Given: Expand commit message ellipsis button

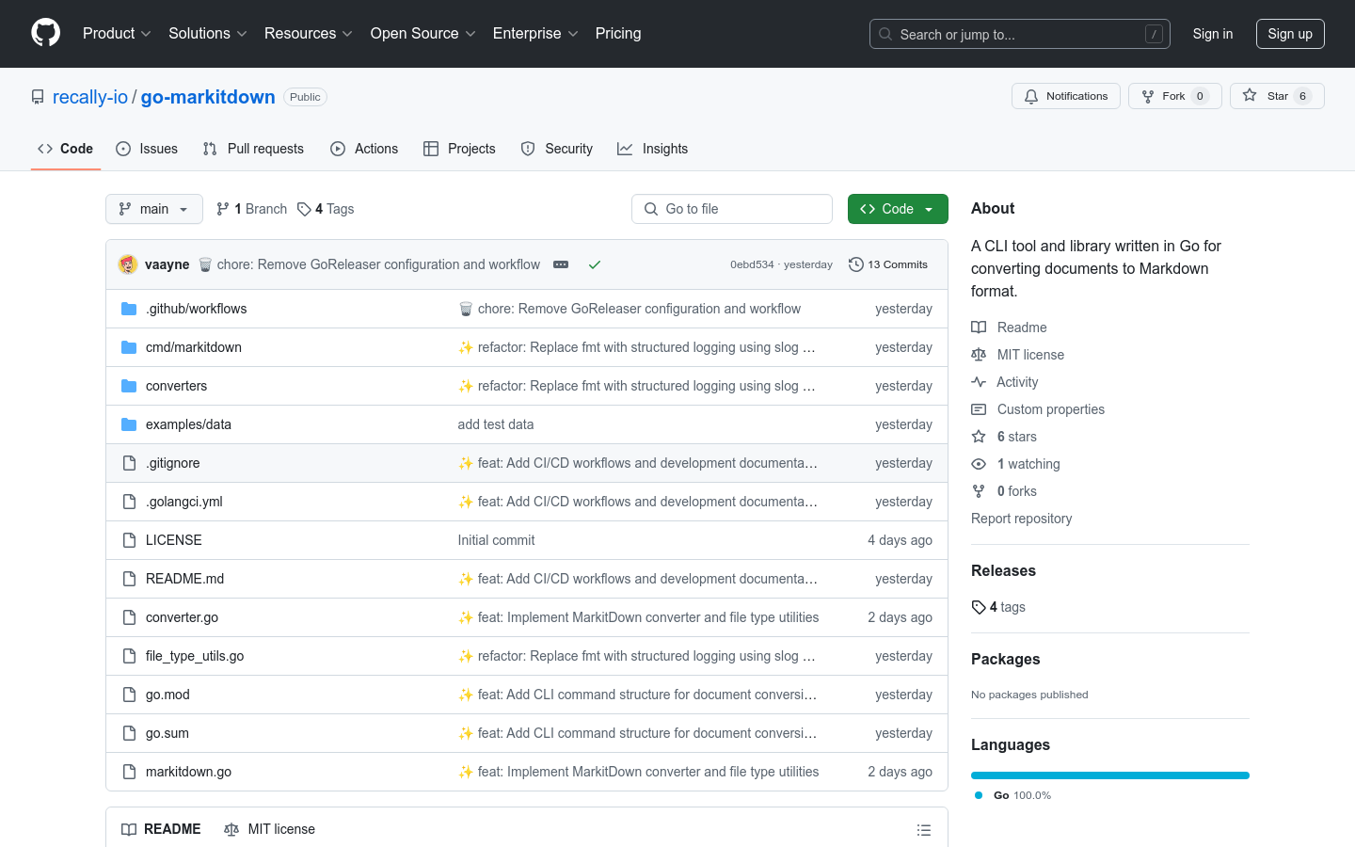Looking at the screenshot, I should point(561,264).
